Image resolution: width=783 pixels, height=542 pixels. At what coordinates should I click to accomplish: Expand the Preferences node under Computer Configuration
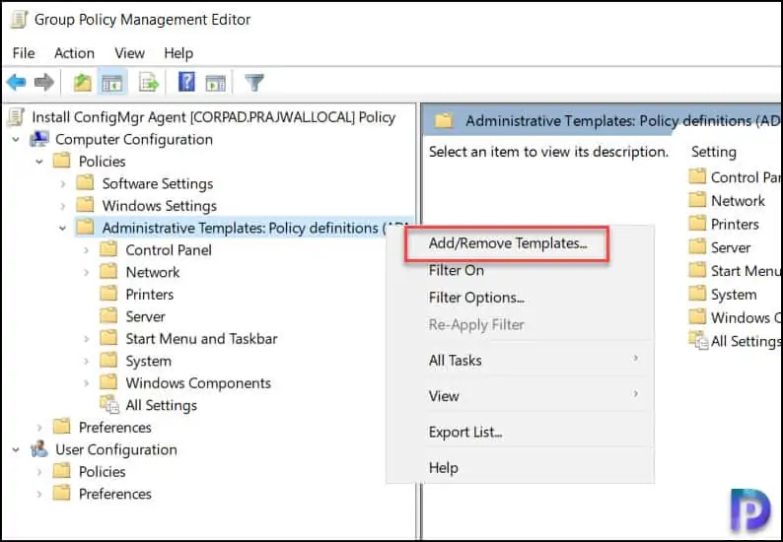coord(39,428)
